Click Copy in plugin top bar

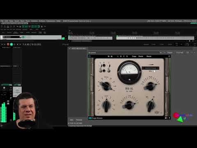tap(134, 56)
